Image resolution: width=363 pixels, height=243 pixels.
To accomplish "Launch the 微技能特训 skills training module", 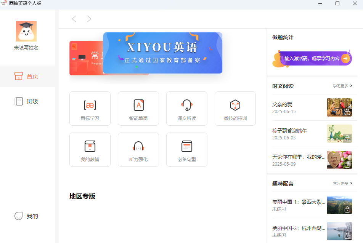I will click(x=235, y=108).
